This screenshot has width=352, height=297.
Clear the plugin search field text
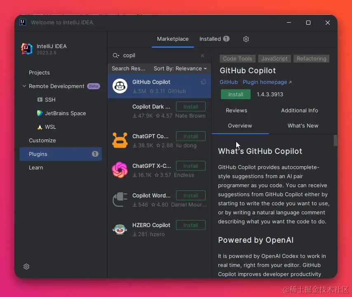pos(202,55)
